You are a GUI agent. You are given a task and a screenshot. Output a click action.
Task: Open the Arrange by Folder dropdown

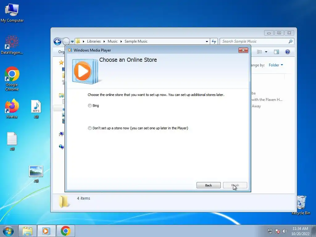tap(276, 65)
